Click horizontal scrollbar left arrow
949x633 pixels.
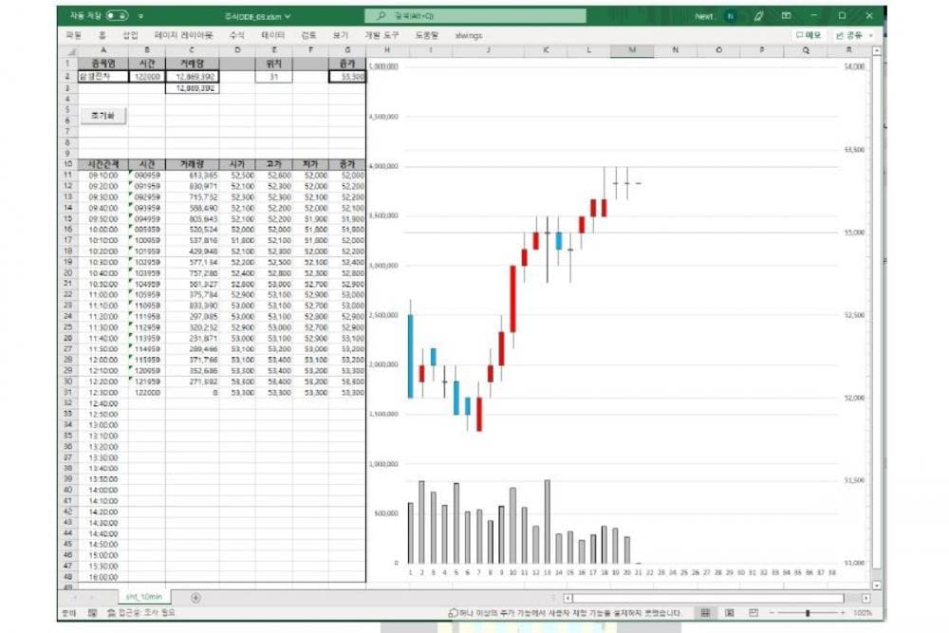[568, 599]
